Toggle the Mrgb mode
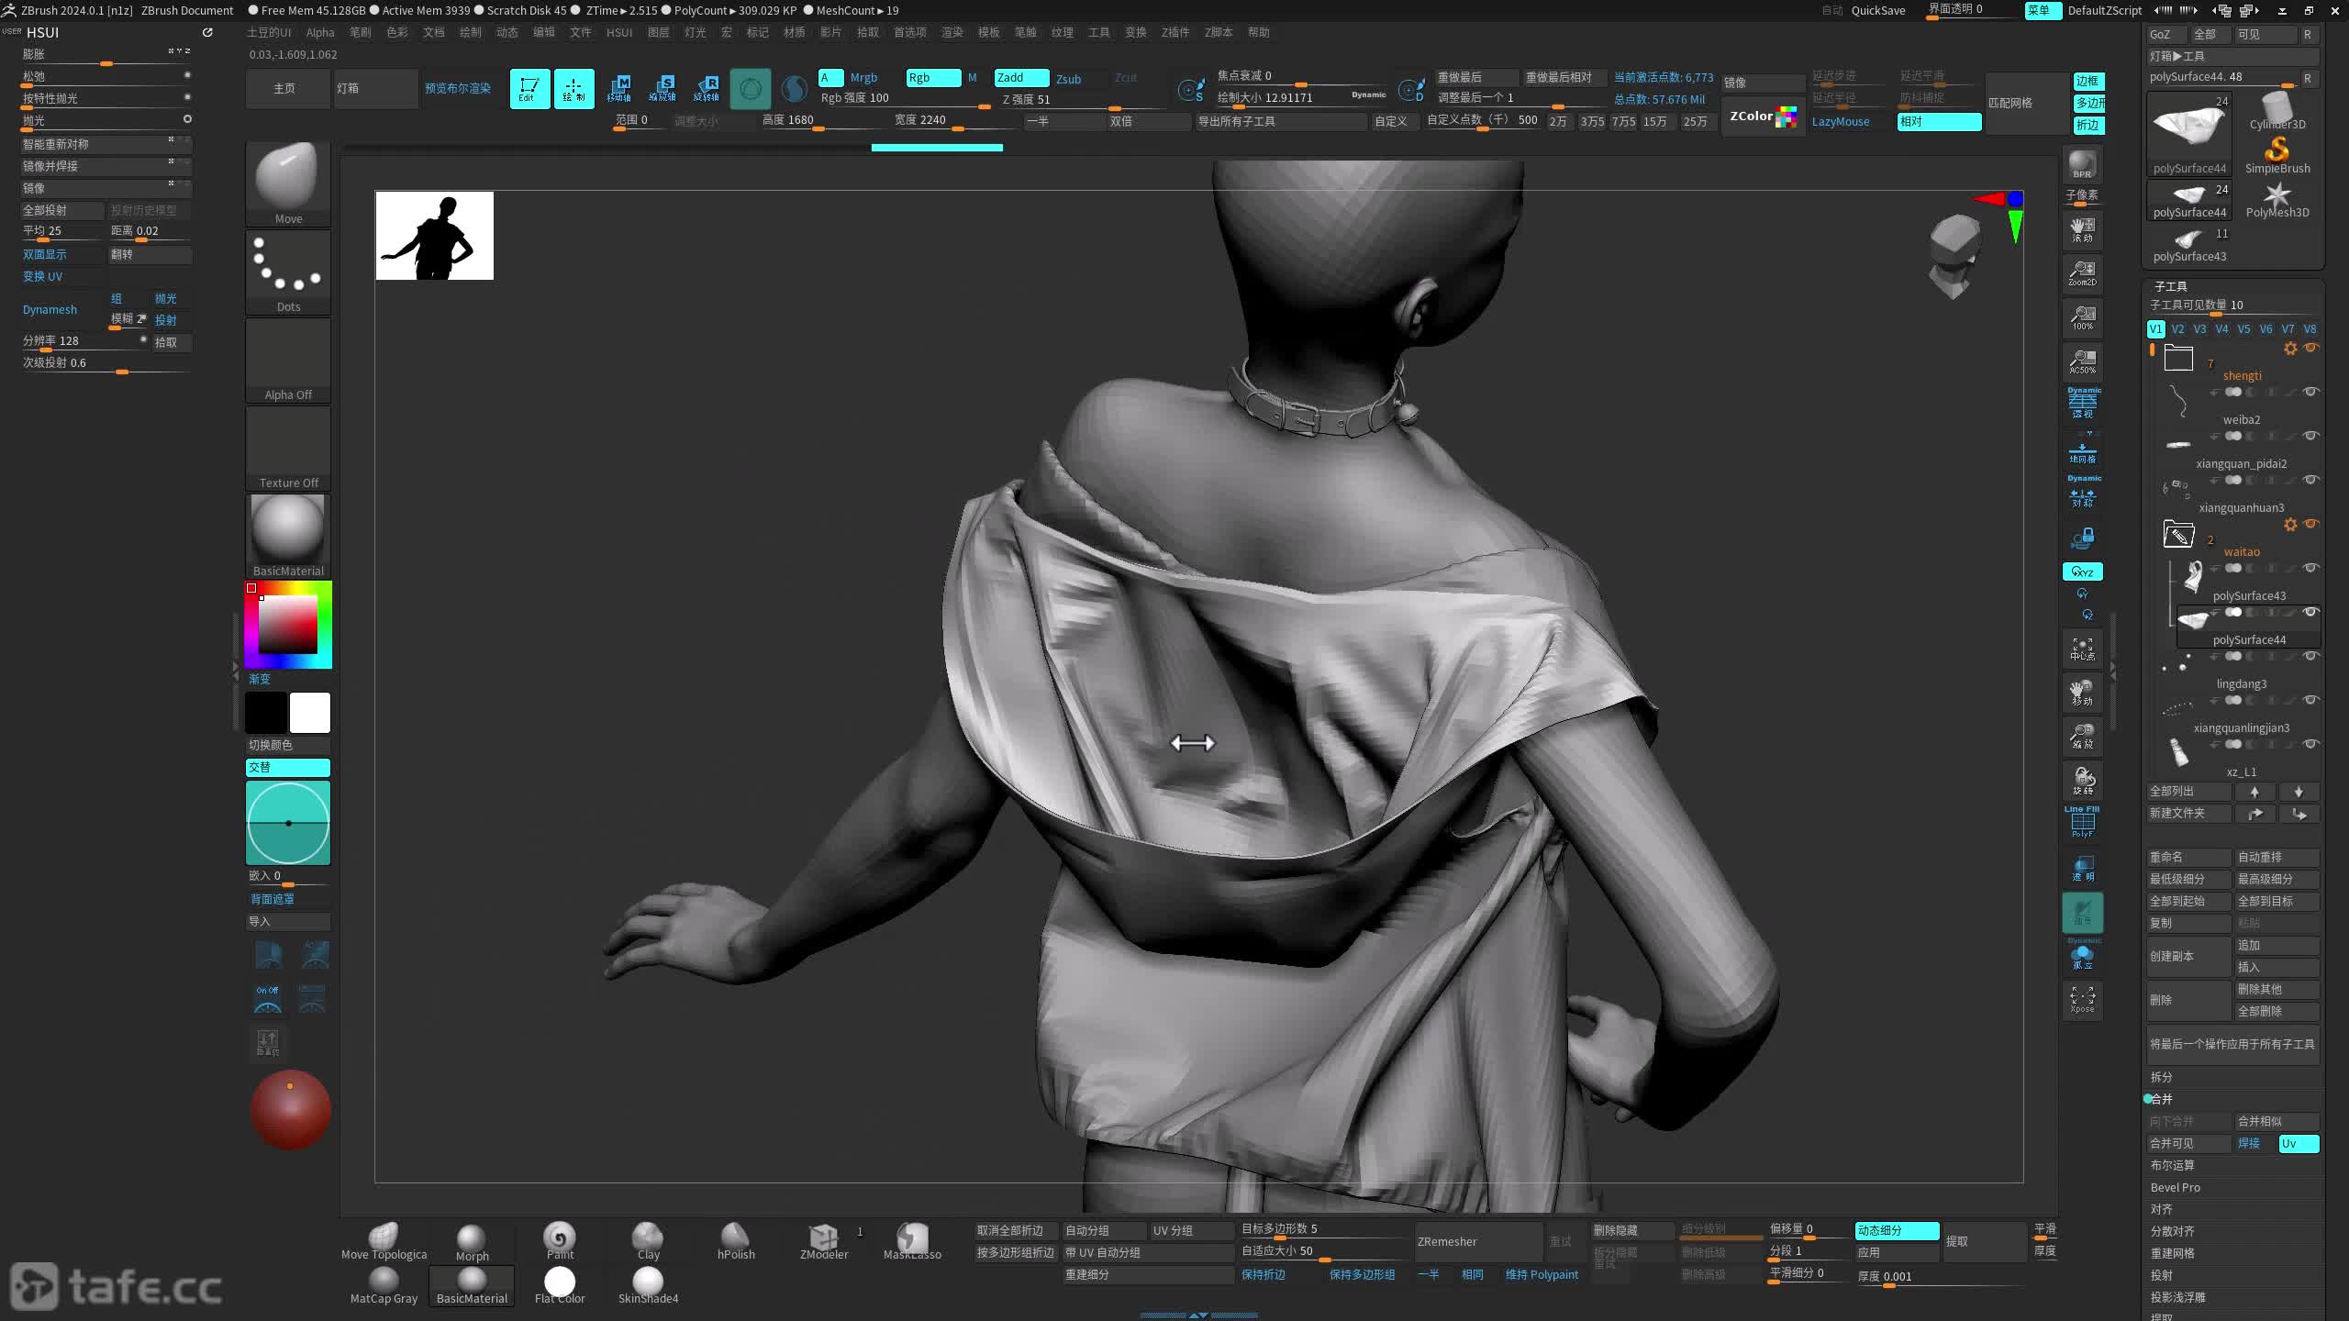This screenshot has width=2349, height=1321. [863, 78]
